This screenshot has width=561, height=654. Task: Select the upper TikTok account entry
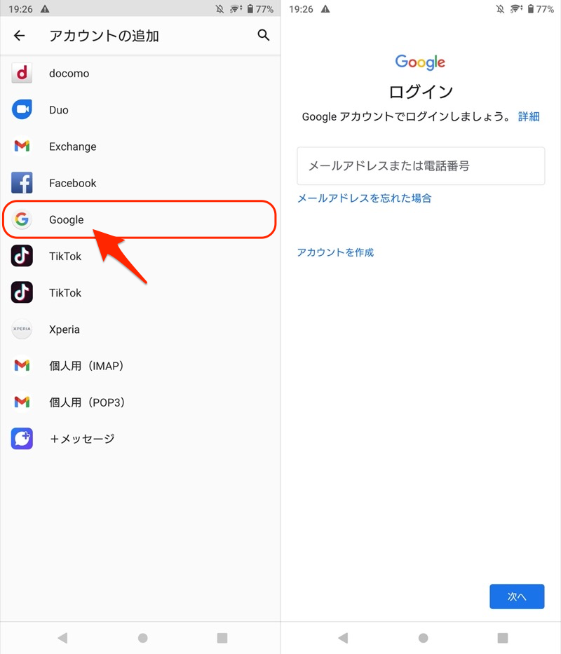65,257
